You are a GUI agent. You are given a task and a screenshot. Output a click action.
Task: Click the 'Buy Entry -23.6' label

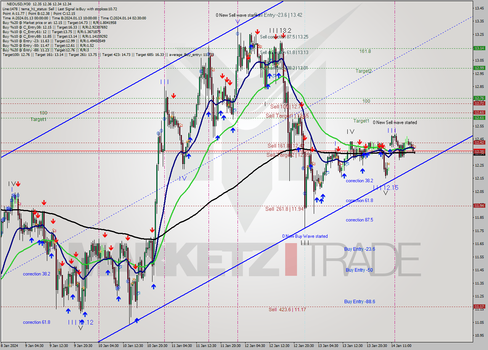(x=360, y=249)
